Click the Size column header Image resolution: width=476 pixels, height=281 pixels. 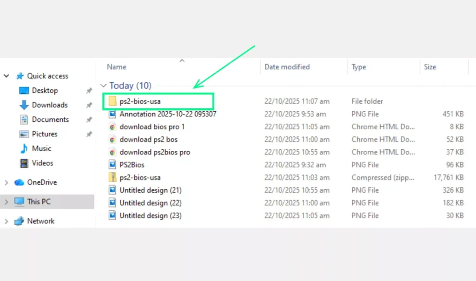430,67
